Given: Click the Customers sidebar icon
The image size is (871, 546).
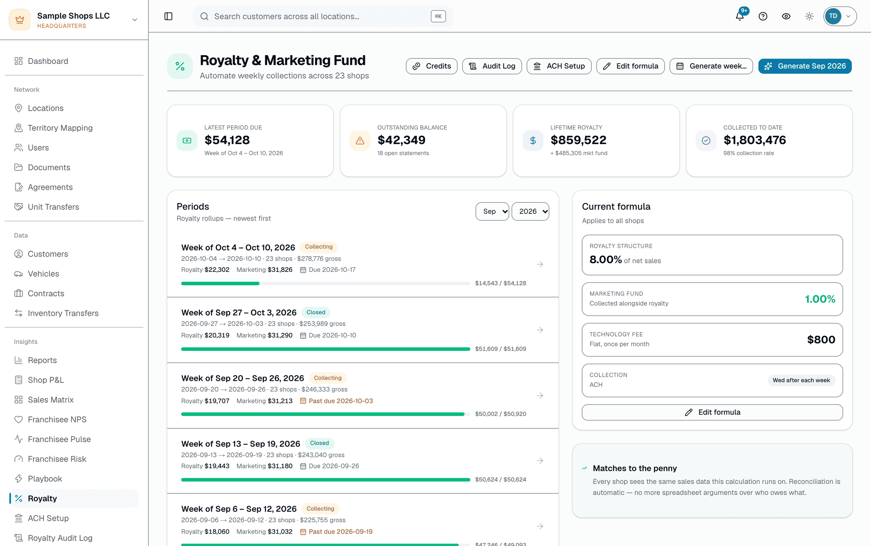Looking at the screenshot, I should pyautogui.click(x=19, y=254).
